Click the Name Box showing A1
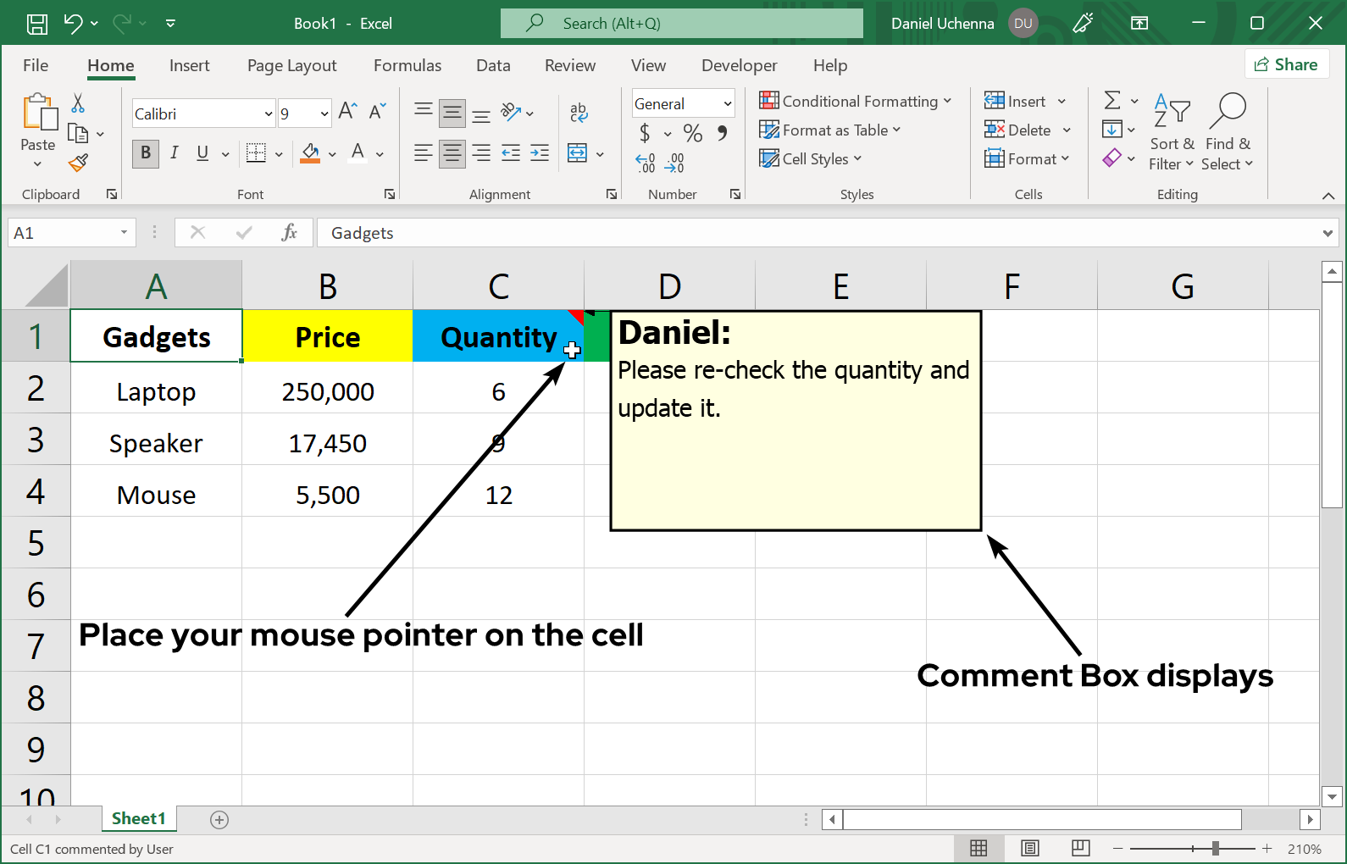 tap(59, 233)
